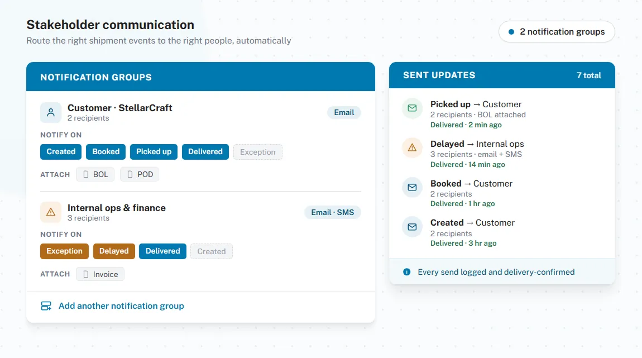Screen dimensions: 642x358
Task: Select the BOL attachment chip
Action: [x=95, y=174]
